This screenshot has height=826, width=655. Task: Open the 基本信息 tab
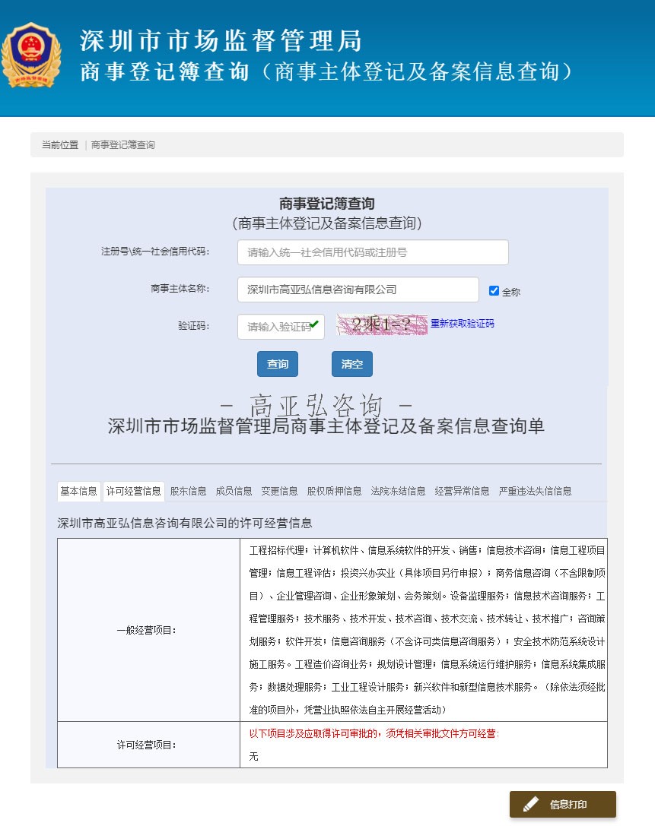click(x=78, y=491)
